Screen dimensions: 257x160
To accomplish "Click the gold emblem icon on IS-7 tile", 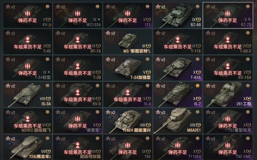I will (198, 85).
